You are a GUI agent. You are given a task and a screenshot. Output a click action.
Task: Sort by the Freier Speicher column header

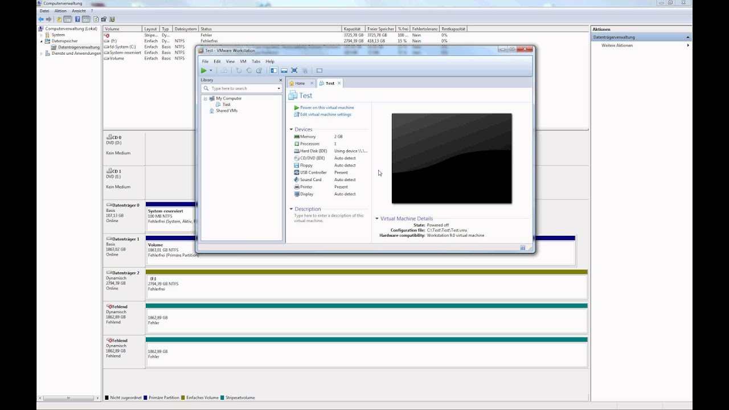tap(381, 29)
